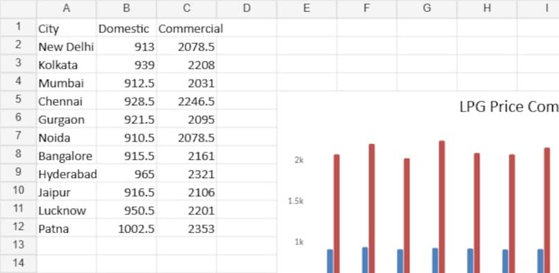Click the domestic value 939 cell
559x273 pixels.
pos(126,64)
